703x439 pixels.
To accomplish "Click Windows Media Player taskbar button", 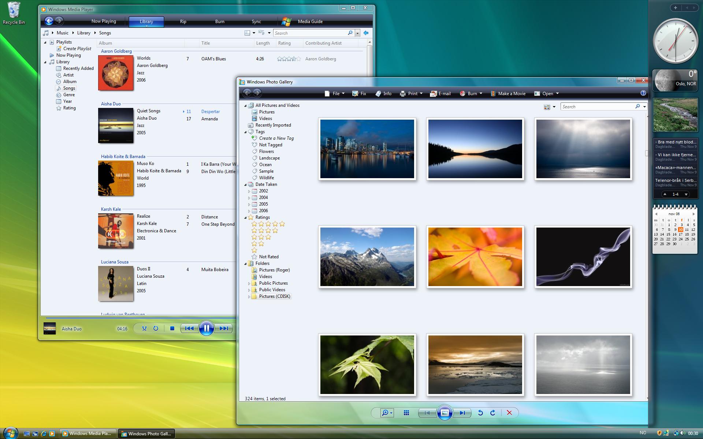I will pyautogui.click(x=88, y=434).
